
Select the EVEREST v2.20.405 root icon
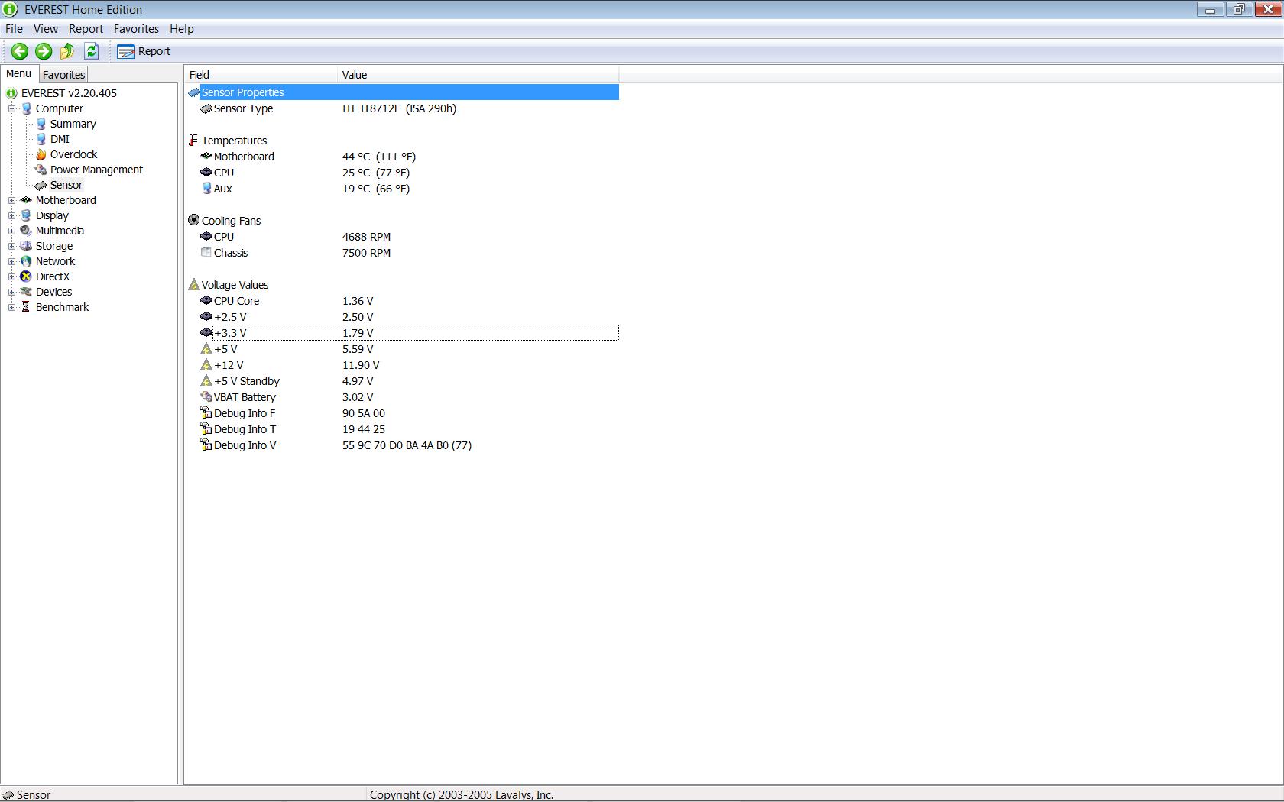[11, 93]
